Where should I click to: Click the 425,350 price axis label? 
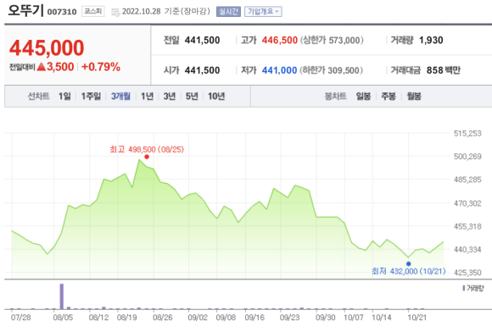(x=467, y=273)
